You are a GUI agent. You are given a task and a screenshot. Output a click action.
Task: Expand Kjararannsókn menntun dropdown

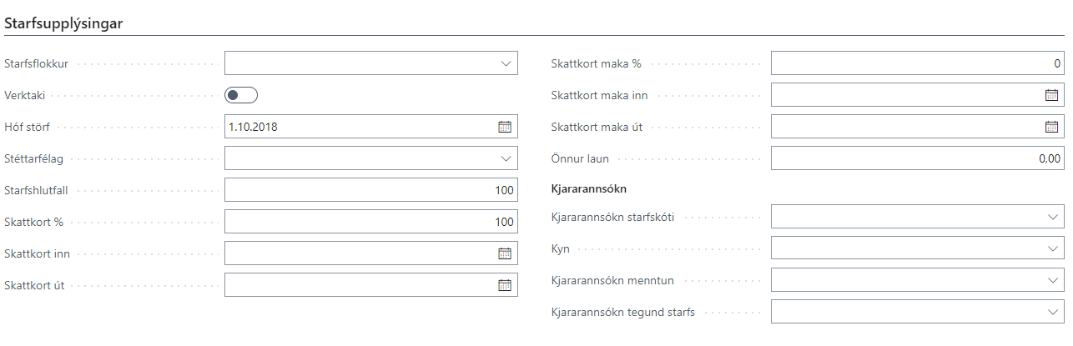[x=1051, y=280]
